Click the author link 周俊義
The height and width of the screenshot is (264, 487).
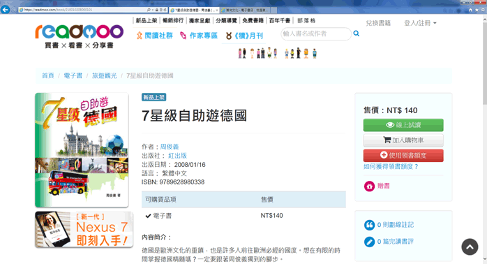point(170,147)
